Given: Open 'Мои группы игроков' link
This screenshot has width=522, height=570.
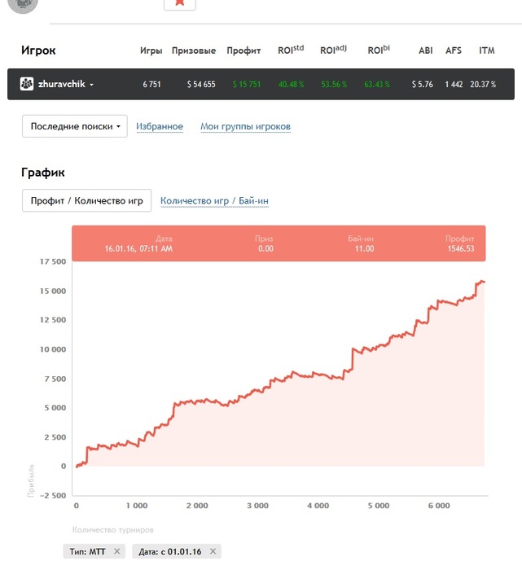Looking at the screenshot, I should 245,126.
